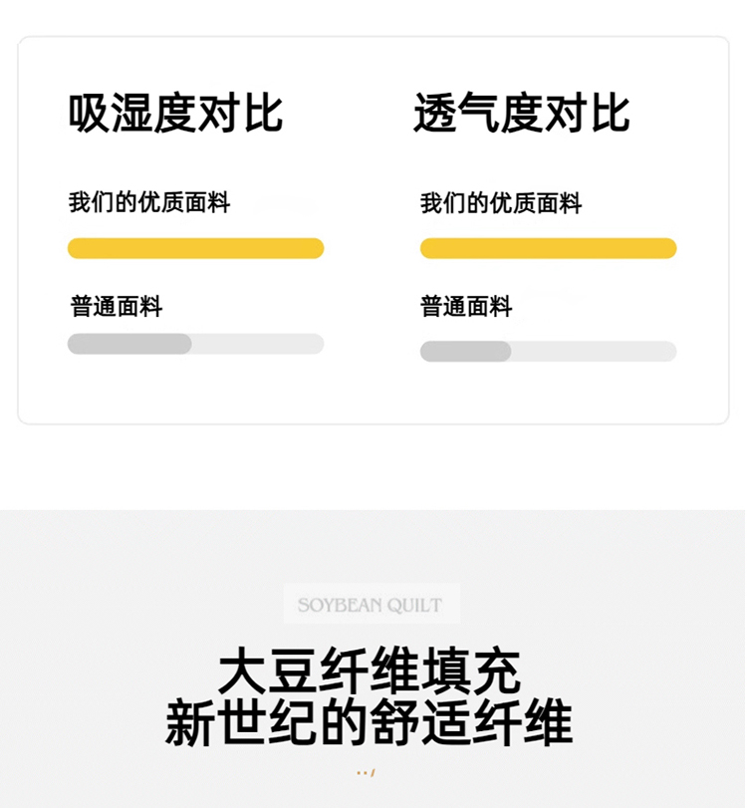Image resolution: width=747 pixels, height=808 pixels.
Task: Select 普通面料 label in 透气度对比 column
Action: pos(466,307)
